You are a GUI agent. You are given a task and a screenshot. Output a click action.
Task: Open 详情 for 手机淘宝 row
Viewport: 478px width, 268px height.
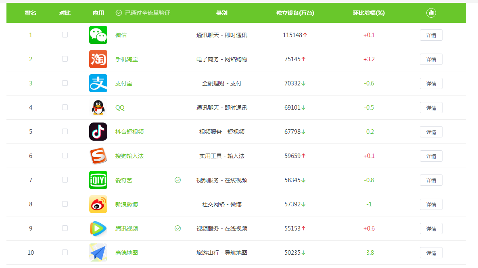pyautogui.click(x=431, y=59)
